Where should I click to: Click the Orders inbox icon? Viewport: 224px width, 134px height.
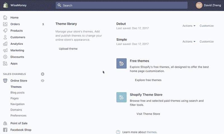point(5,24)
